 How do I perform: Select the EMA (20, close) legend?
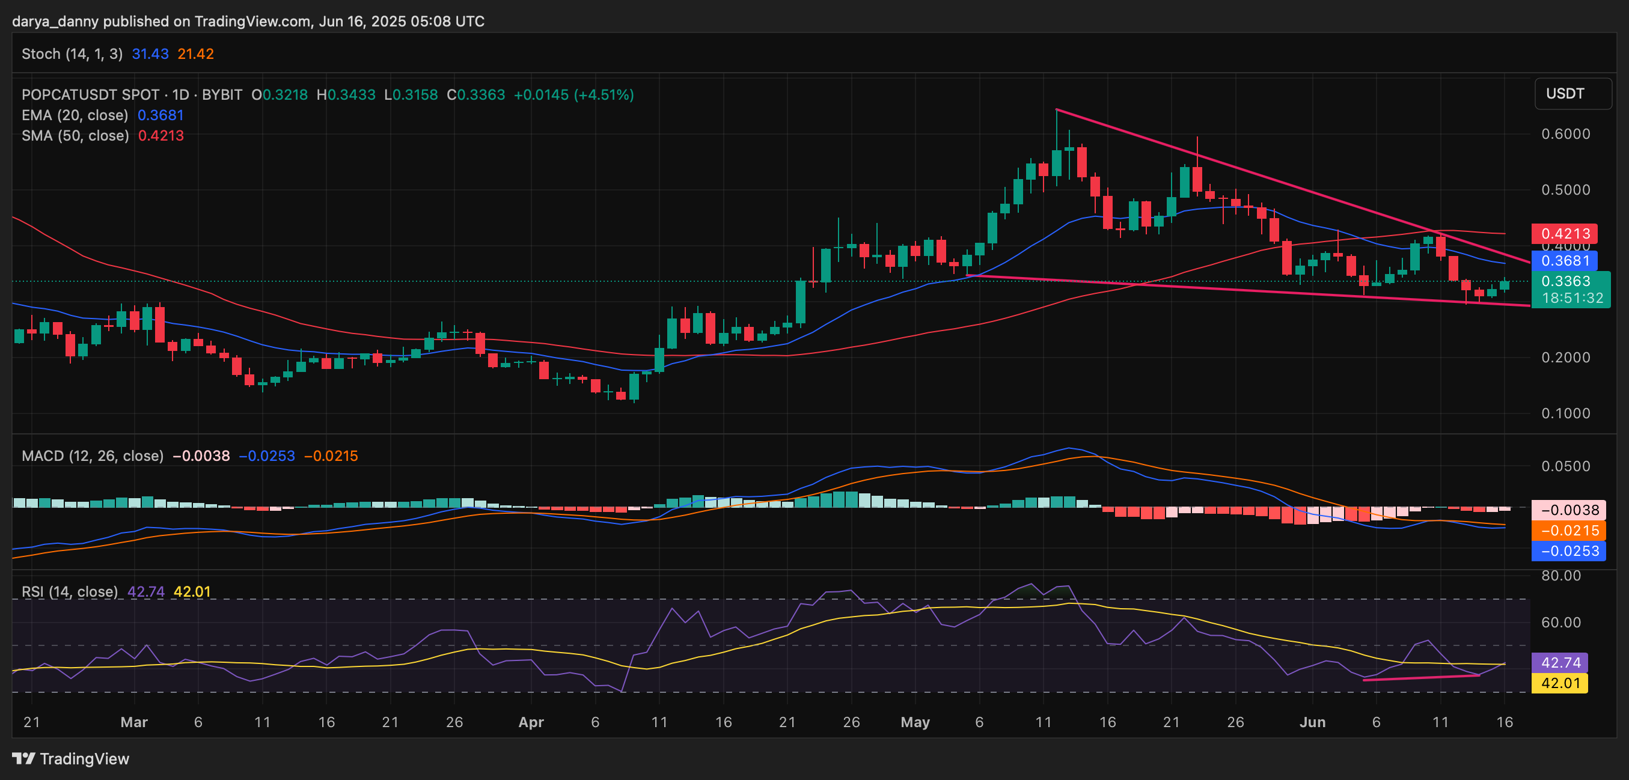tap(75, 115)
